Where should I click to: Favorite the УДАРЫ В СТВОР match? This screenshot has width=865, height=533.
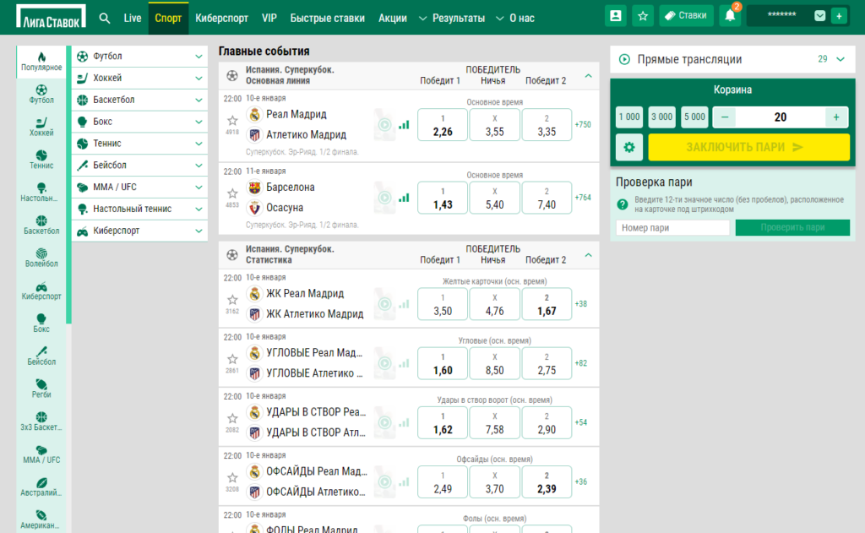click(x=232, y=418)
